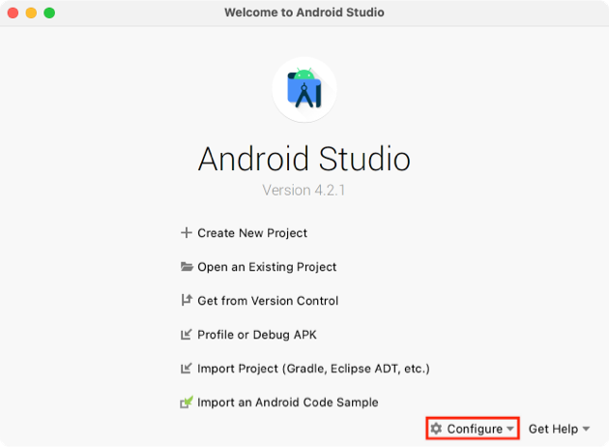The width and height of the screenshot is (609, 447).
Task: Click the Import Android Code Sample checkmark icon
Action: [x=187, y=402]
